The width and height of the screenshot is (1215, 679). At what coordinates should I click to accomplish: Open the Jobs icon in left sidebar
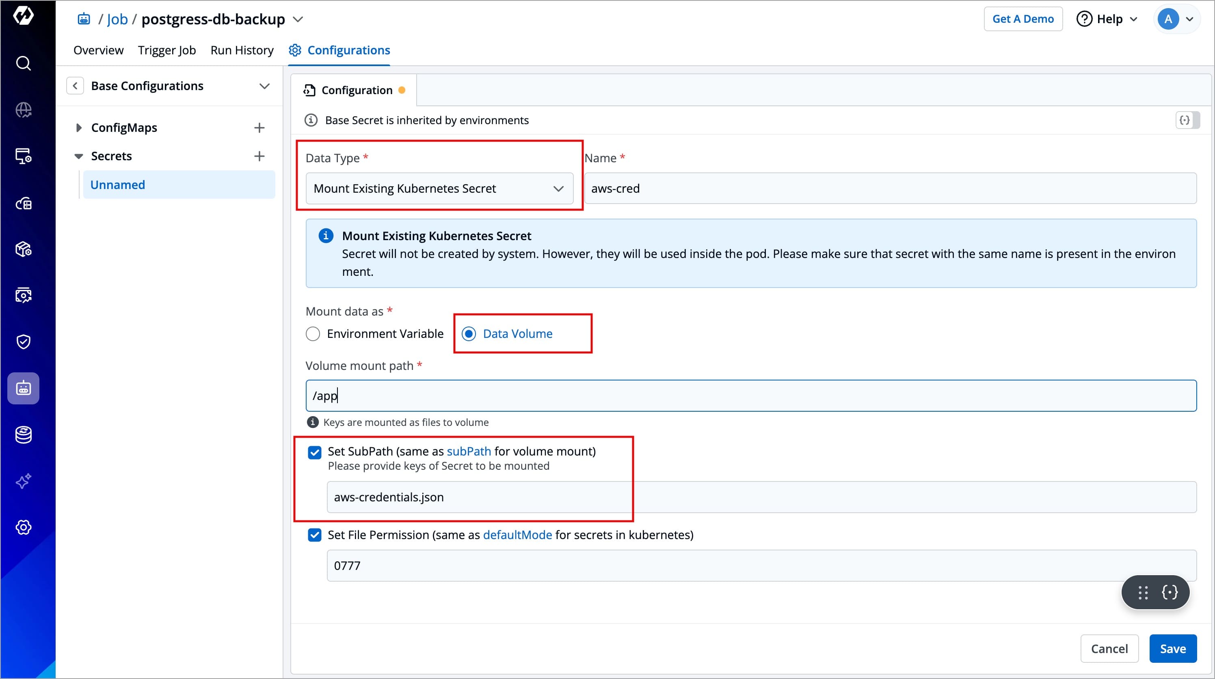click(23, 388)
